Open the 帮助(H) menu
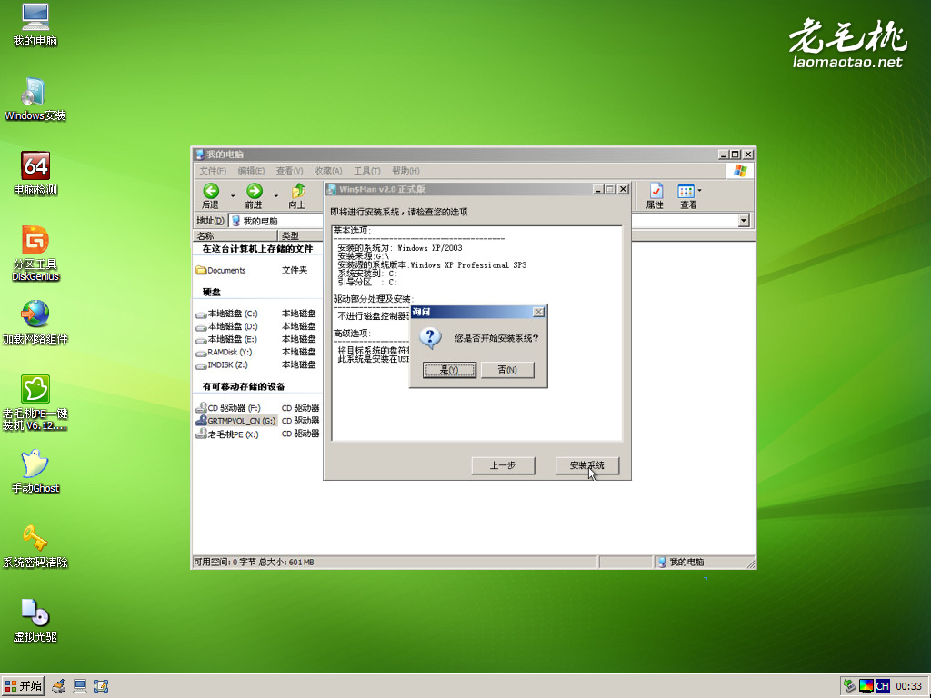 pos(405,171)
